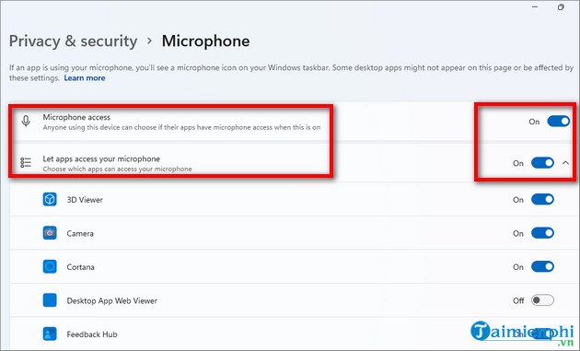This screenshot has width=580, height=351.
Task: Click the list icon beside Let apps access
Action: tap(26, 162)
